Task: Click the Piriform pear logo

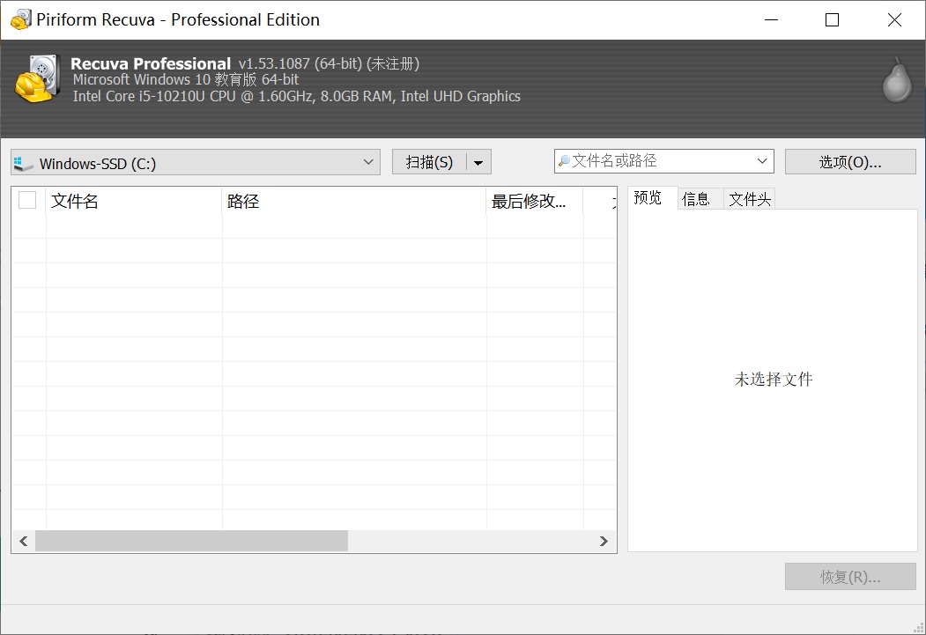Action: [x=896, y=80]
